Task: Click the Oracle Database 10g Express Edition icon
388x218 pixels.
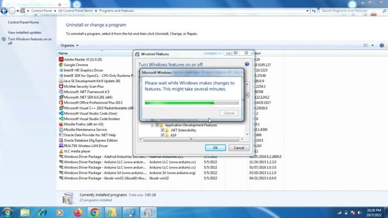Action: (x=61, y=140)
